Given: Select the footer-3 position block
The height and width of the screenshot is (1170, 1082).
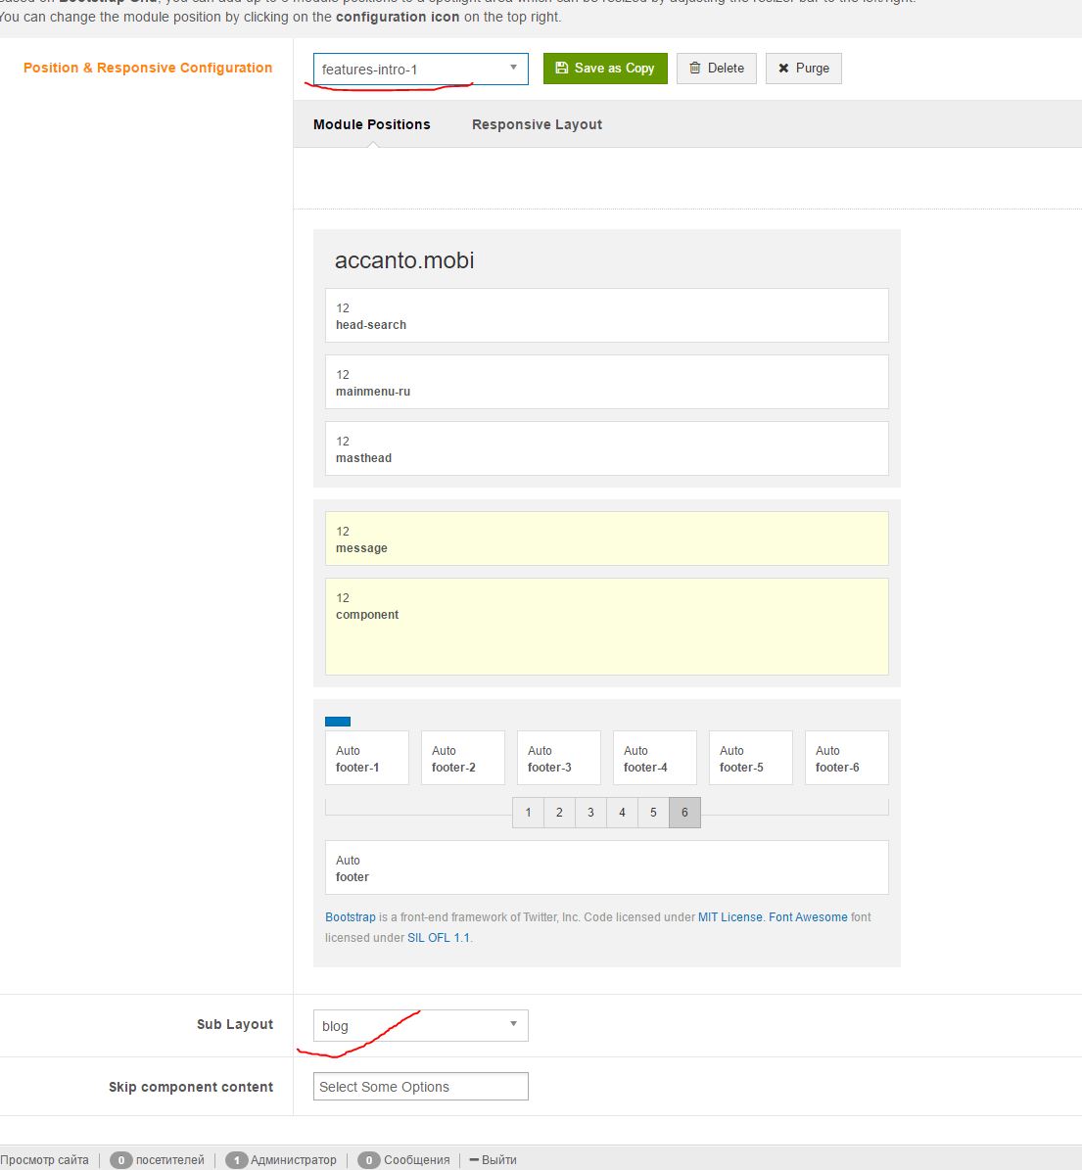Looking at the screenshot, I should click(x=559, y=758).
